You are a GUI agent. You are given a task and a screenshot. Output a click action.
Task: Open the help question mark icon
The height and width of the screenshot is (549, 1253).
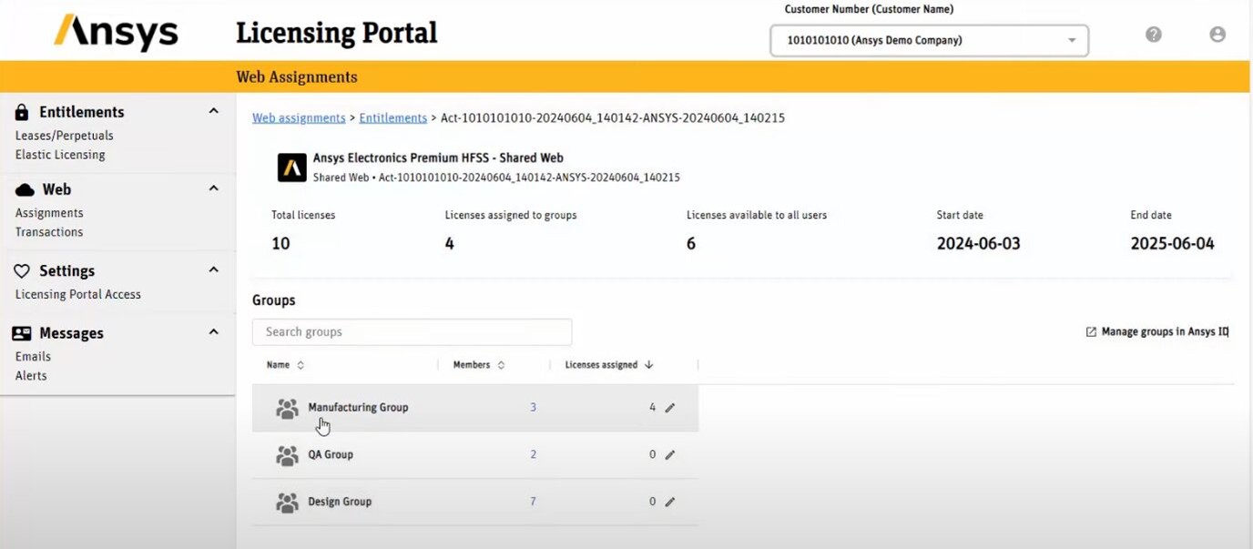1153,33
